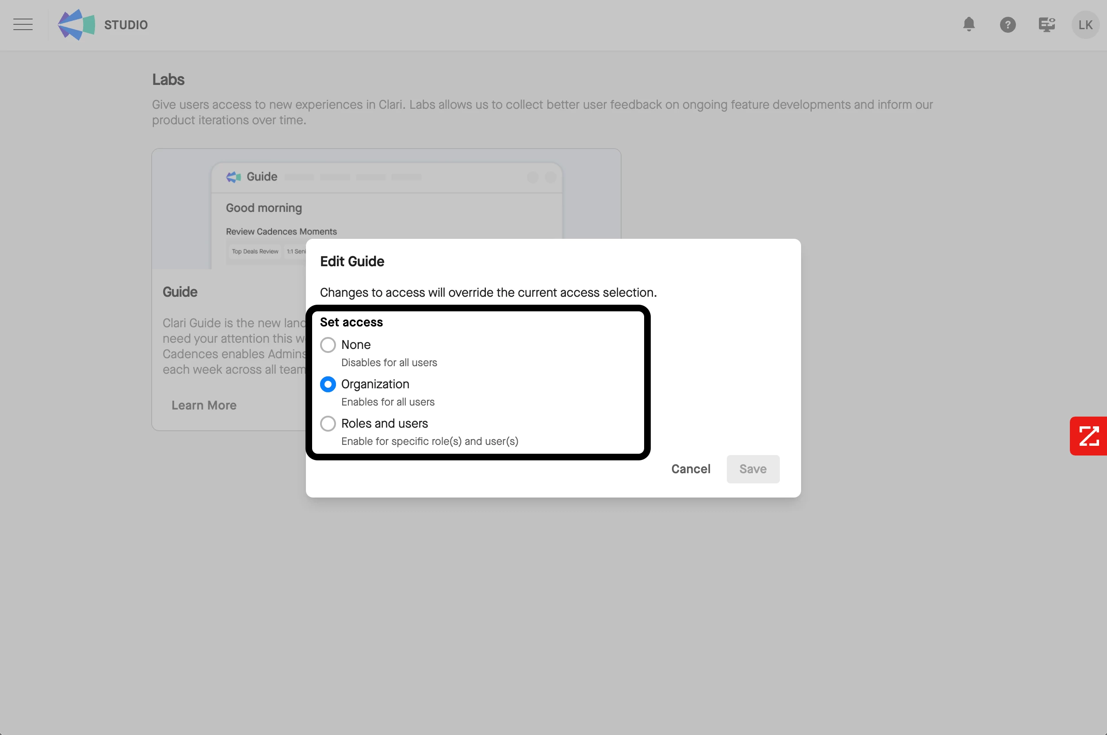Select the Roles and users radio button
Image resolution: width=1107 pixels, height=735 pixels.
tap(328, 424)
